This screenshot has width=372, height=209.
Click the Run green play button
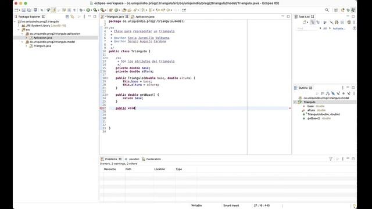(x=88, y=10)
